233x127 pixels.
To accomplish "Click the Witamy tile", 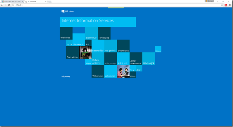I will tap(133, 75).
